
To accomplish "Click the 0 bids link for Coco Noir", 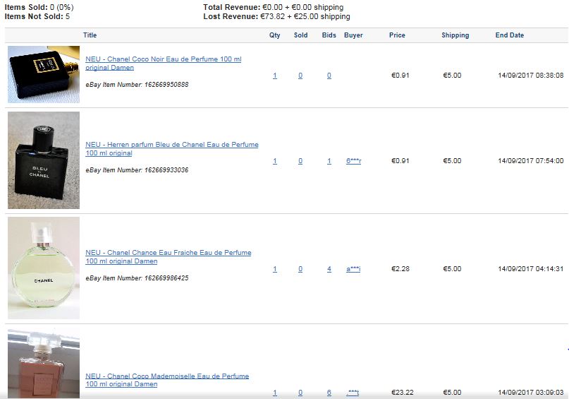I will 329,76.
